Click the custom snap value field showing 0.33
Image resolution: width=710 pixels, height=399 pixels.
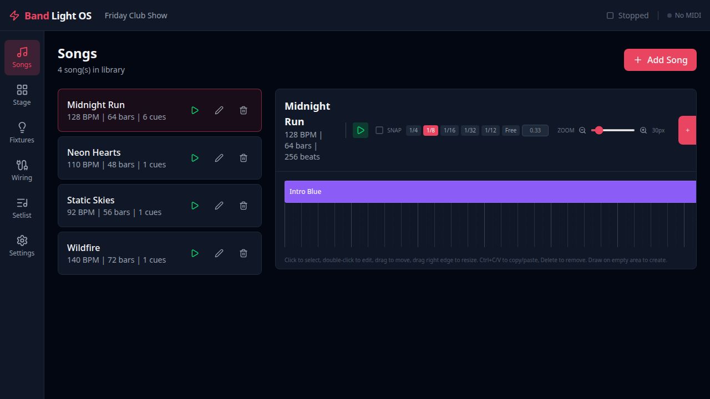(535, 130)
